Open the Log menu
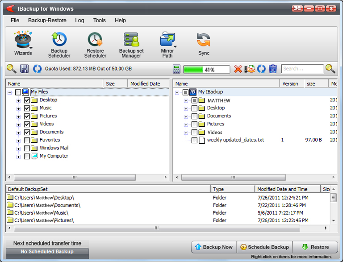This screenshot has height=262, width=343. [x=79, y=21]
